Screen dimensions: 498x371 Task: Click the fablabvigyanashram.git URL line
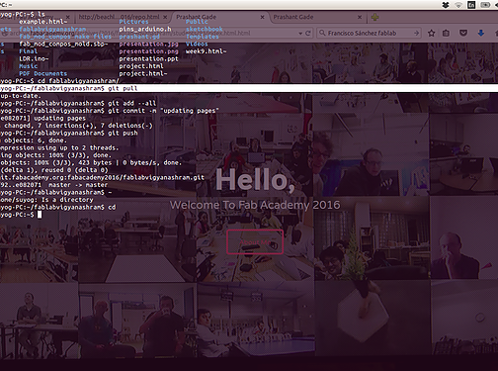tap(102, 177)
